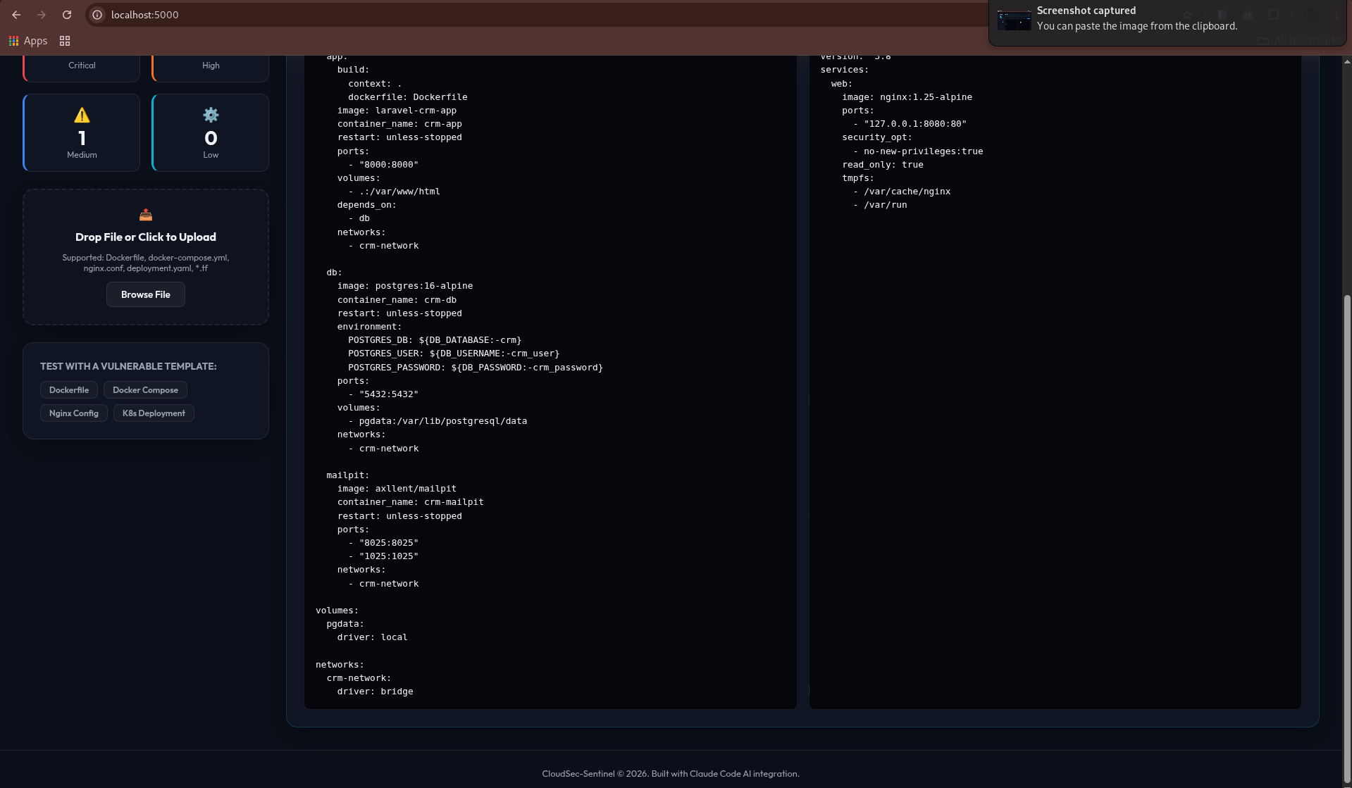Click the 'POSTGRES_USER' environment line
Viewport: 1352px width, 788px height.
454,354
